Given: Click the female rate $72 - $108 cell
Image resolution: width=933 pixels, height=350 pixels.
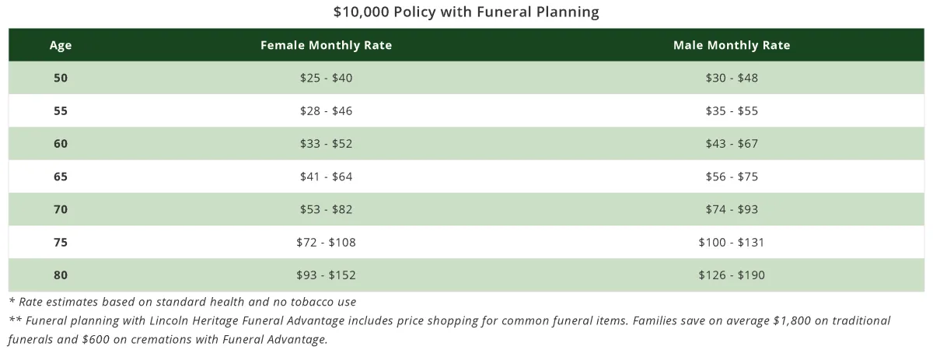Looking at the screenshot, I should click(326, 242).
